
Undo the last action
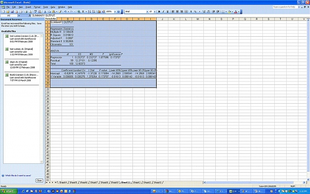65,12
